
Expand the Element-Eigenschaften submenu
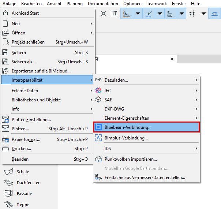click(x=147, y=118)
